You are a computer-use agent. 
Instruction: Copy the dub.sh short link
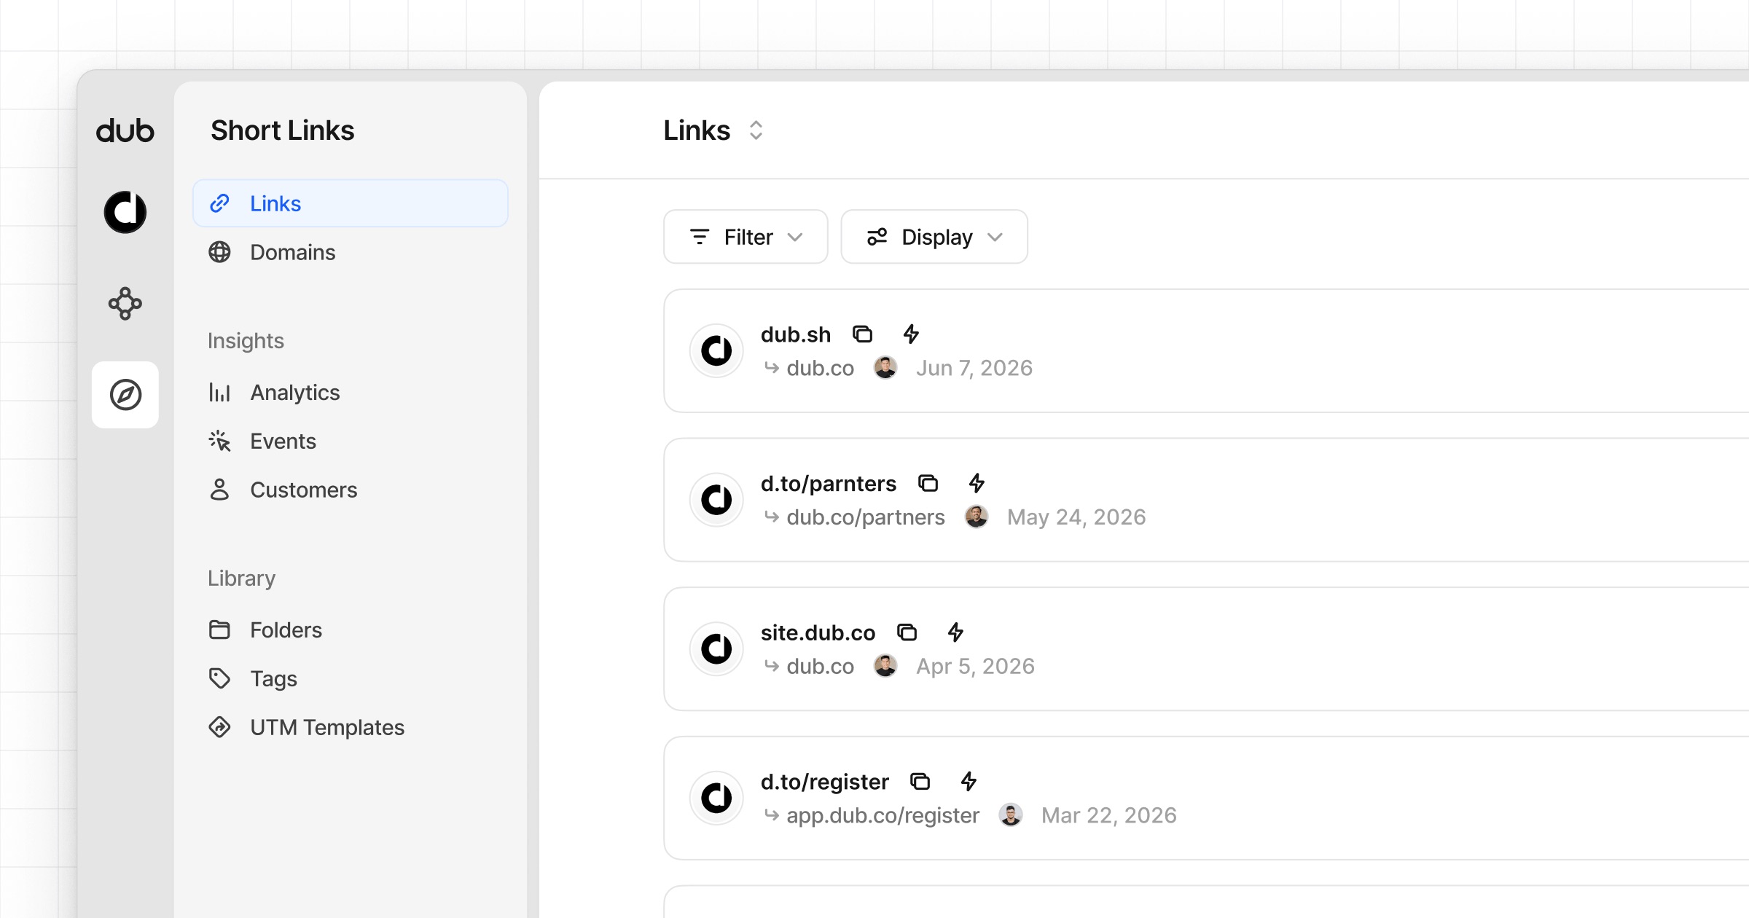tap(863, 334)
